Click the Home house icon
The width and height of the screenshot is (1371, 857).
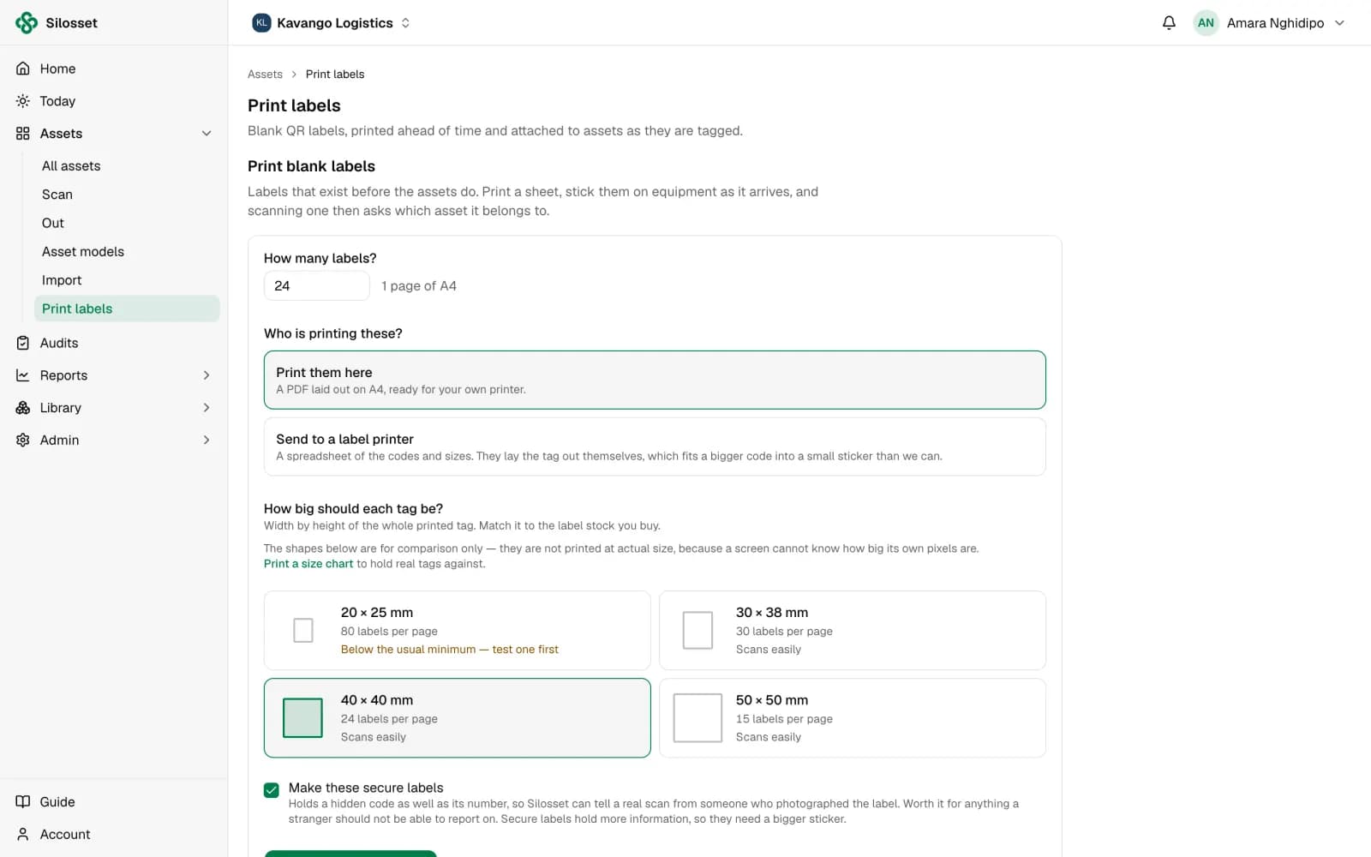pos(23,69)
